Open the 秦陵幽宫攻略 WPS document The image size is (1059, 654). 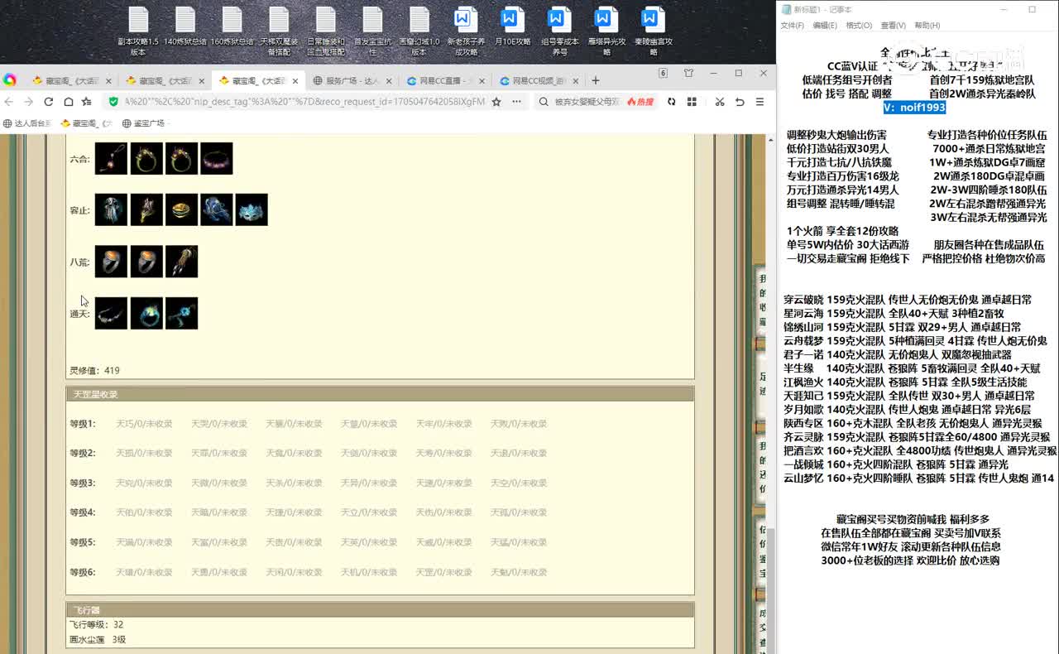click(x=654, y=31)
